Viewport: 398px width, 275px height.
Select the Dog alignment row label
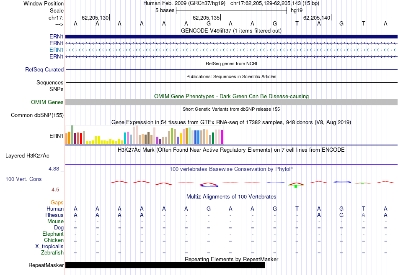59,228
